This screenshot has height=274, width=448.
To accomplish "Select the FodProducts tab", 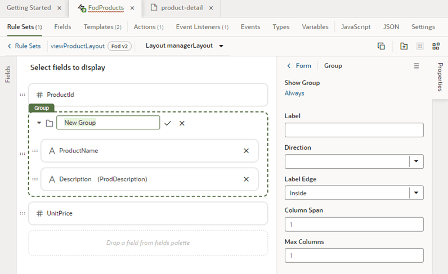I will (106, 8).
